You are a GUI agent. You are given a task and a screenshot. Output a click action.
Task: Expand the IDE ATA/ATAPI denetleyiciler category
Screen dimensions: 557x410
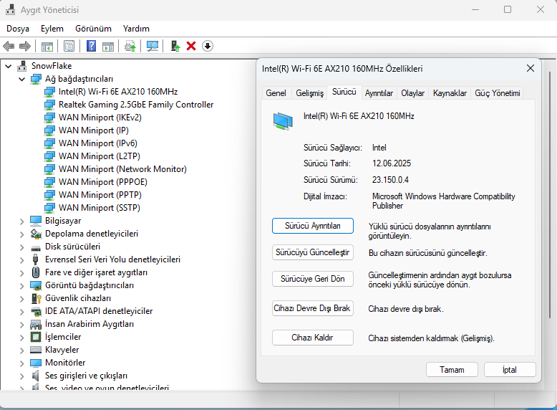21,312
